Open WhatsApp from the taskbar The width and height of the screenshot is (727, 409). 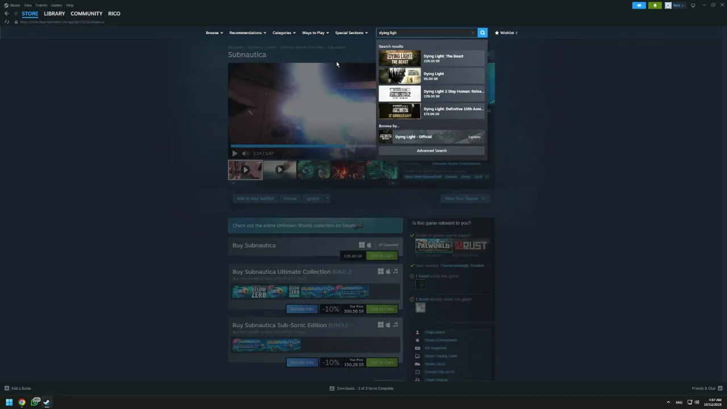35,402
